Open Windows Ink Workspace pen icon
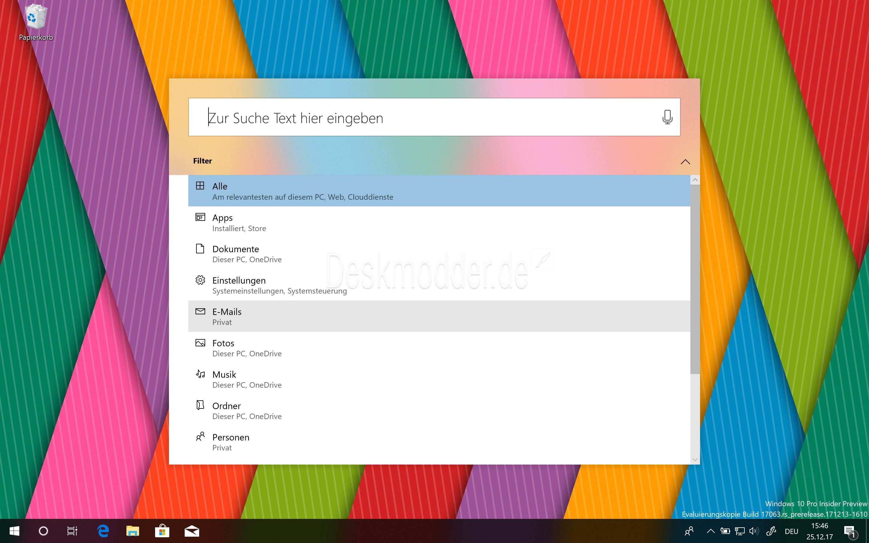The width and height of the screenshot is (869, 543). click(x=771, y=531)
